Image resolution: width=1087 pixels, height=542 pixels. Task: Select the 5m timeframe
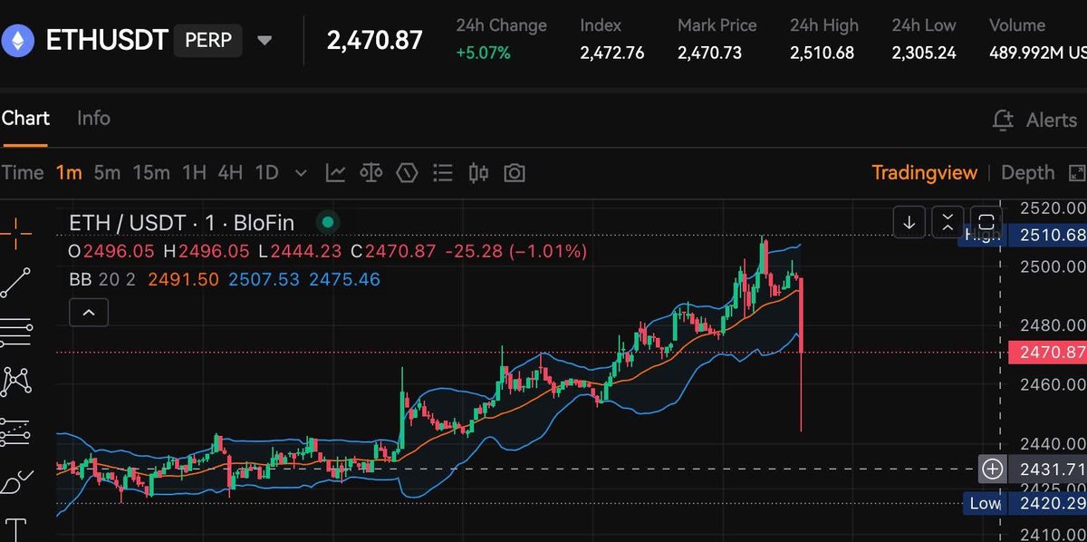click(x=107, y=172)
